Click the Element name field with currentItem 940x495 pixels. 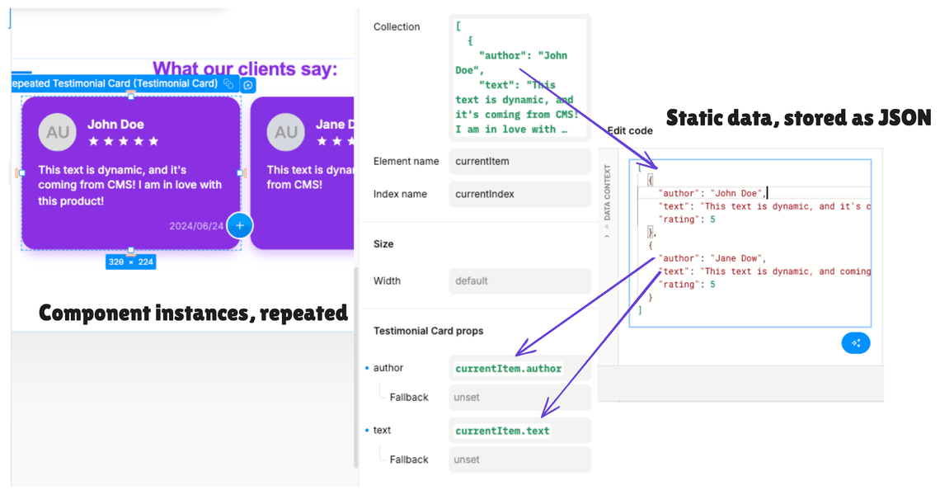point(519,162)
